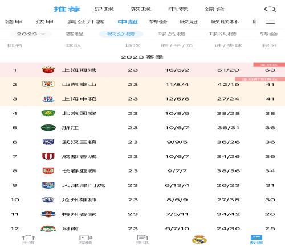Viewport: 285px width, 250px height.
Task: Open the 球队榜 team ranking sub-tab
Action: point(222,34)
